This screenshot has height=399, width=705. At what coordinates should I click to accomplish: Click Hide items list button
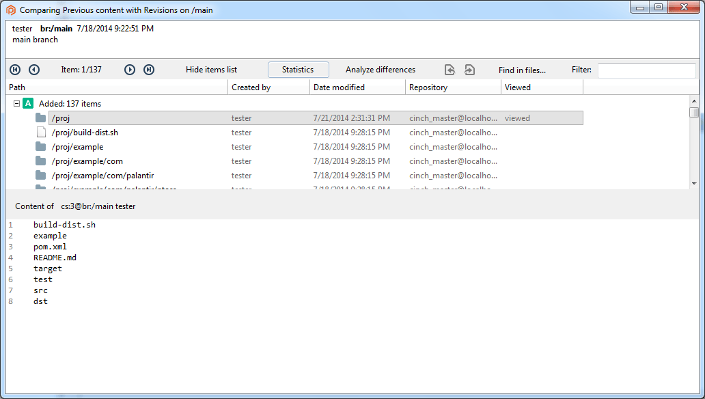[x=211, y=70]
